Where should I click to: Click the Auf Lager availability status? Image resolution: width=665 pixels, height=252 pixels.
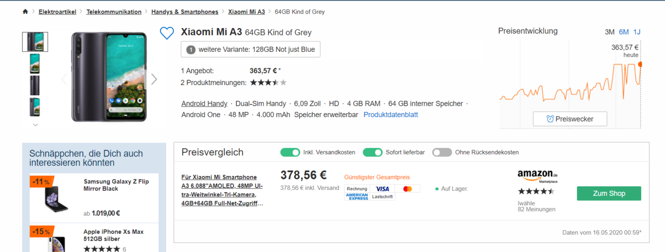pos(451,189)
